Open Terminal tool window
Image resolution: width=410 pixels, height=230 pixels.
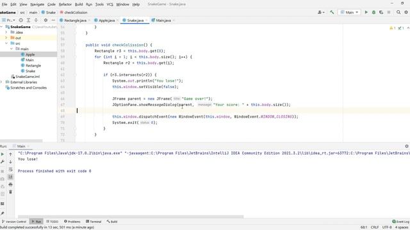94,222
